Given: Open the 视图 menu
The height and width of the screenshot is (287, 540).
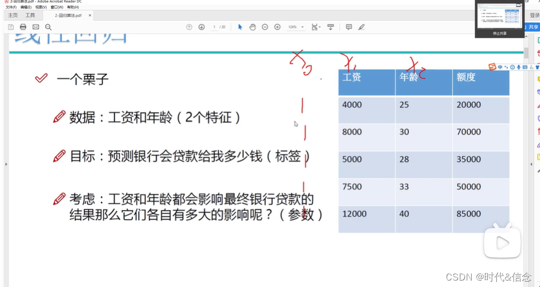Looking at the screenshot, I should coord(41,8).
